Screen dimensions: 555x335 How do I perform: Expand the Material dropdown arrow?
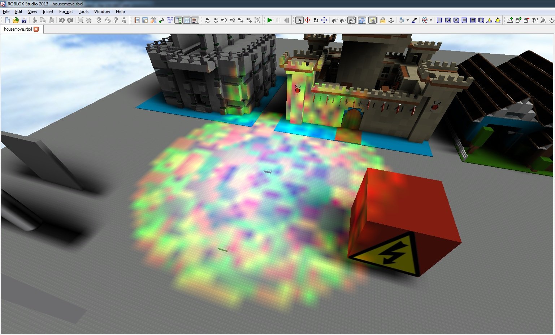tap(431, 20)
